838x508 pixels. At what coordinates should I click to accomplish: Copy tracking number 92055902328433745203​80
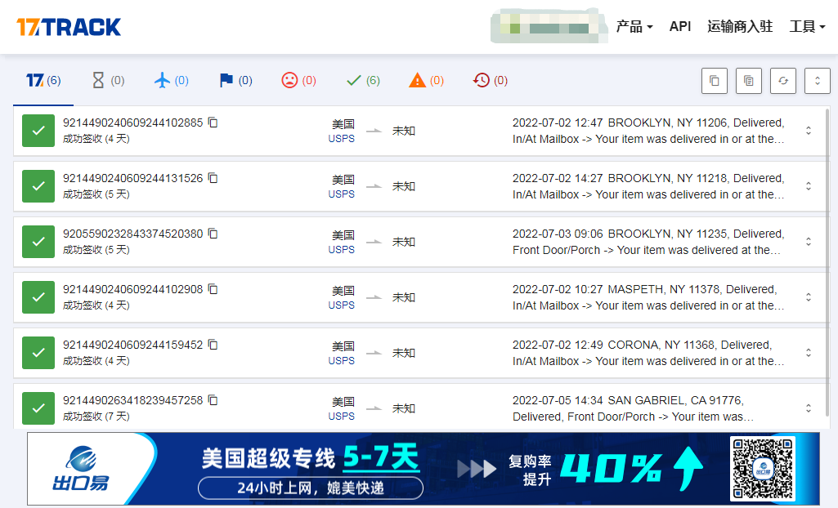tap(213, 234)
